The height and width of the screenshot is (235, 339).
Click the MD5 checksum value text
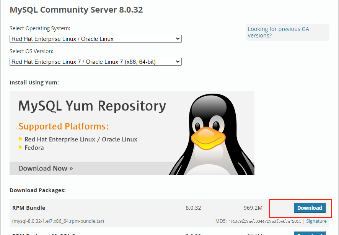(264, 221)
